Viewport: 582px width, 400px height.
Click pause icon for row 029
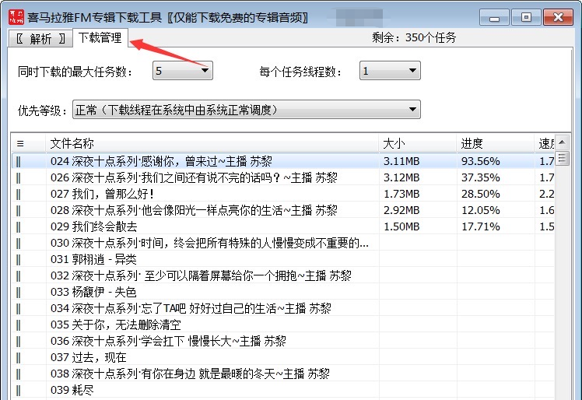pos(19,227)
